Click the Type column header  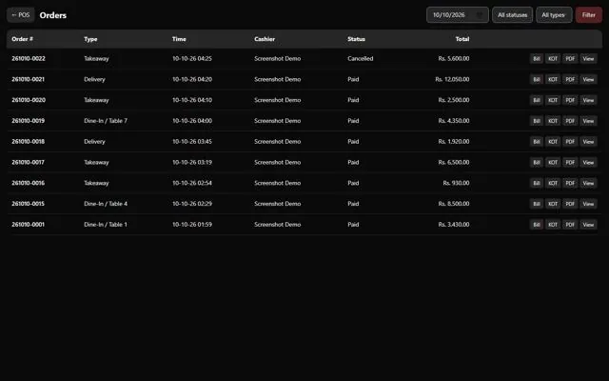(x=90, y=39)
